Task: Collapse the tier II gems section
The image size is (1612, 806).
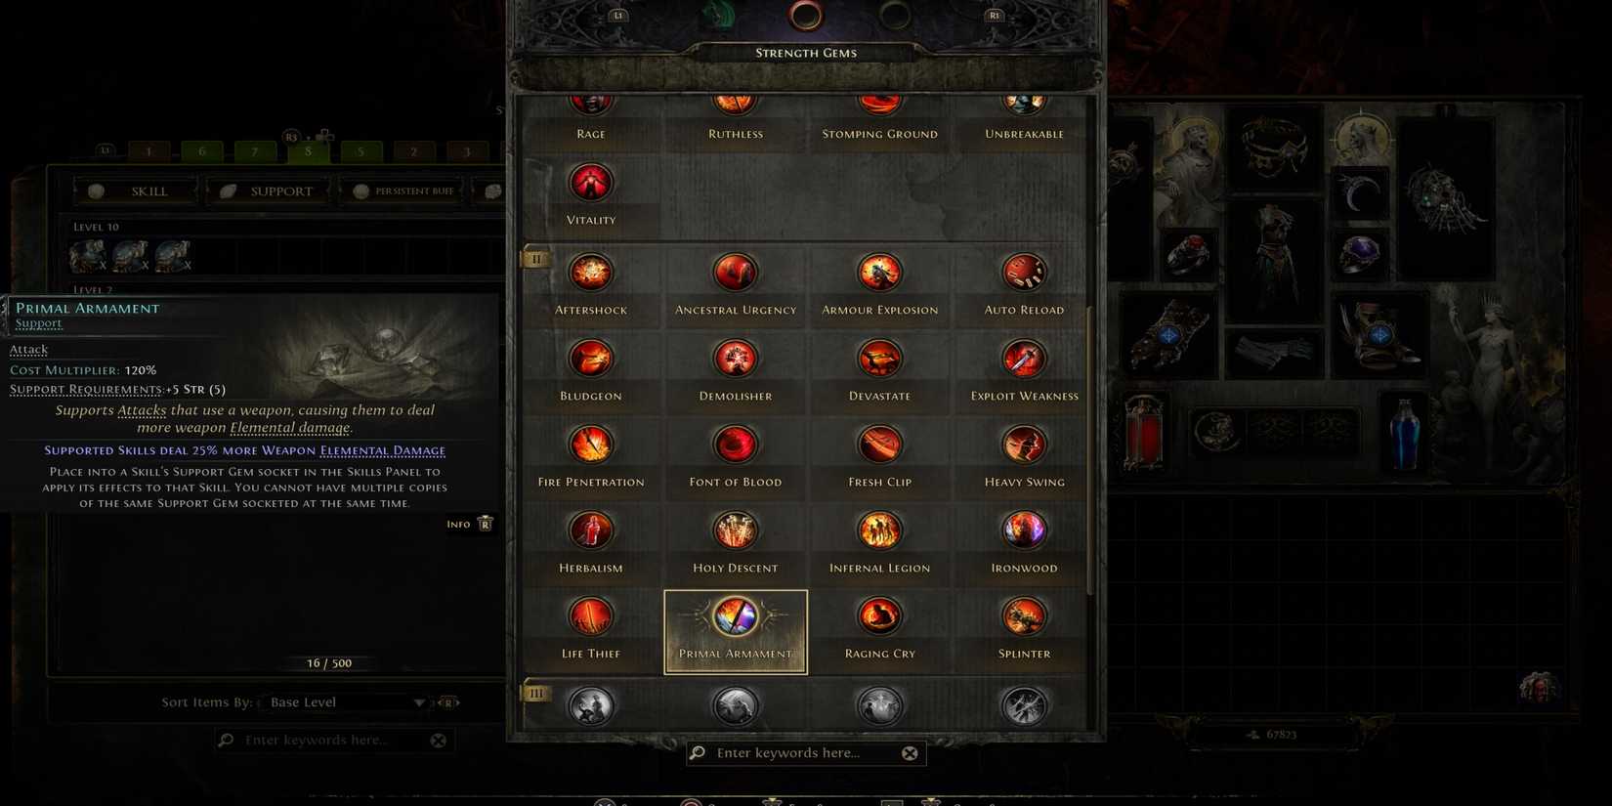Action: point(536,259)
